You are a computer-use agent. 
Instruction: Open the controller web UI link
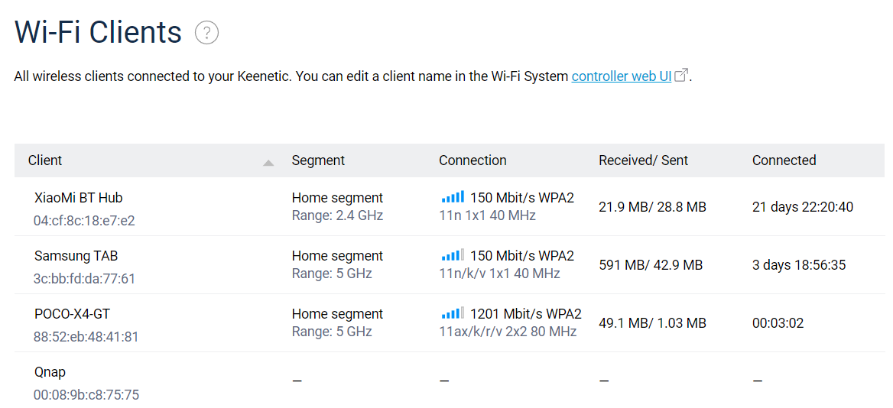[x=621, y=76]
